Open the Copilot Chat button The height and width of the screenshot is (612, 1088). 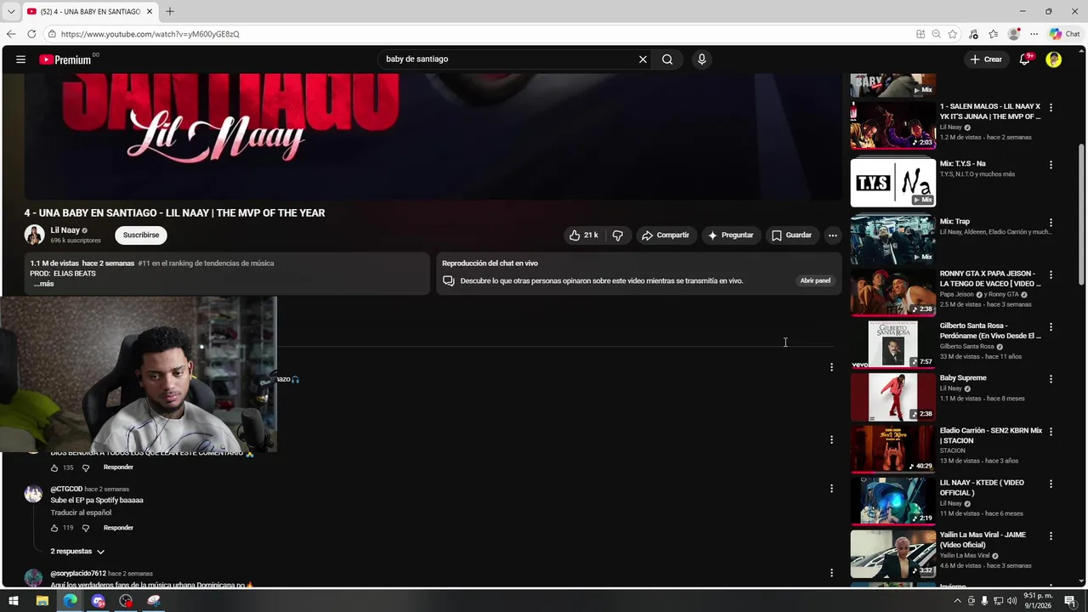[1065, 34]
